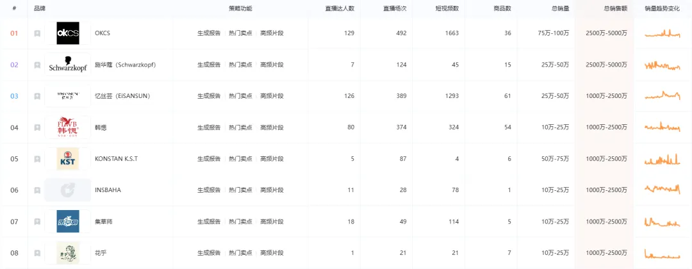
Task: Open 忆丝芸 (EiSANSUN) brand name
Action: (122, 96)
